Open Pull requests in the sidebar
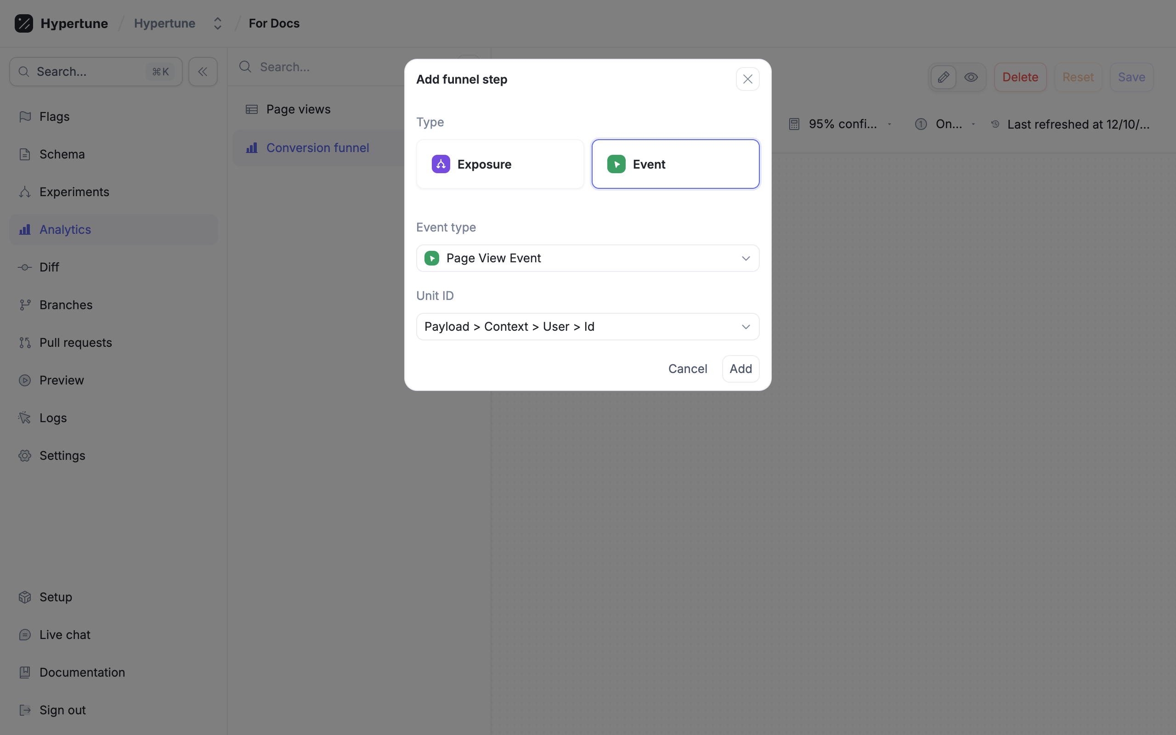Viewport: 1176px width, 735px height. point(75,343)
